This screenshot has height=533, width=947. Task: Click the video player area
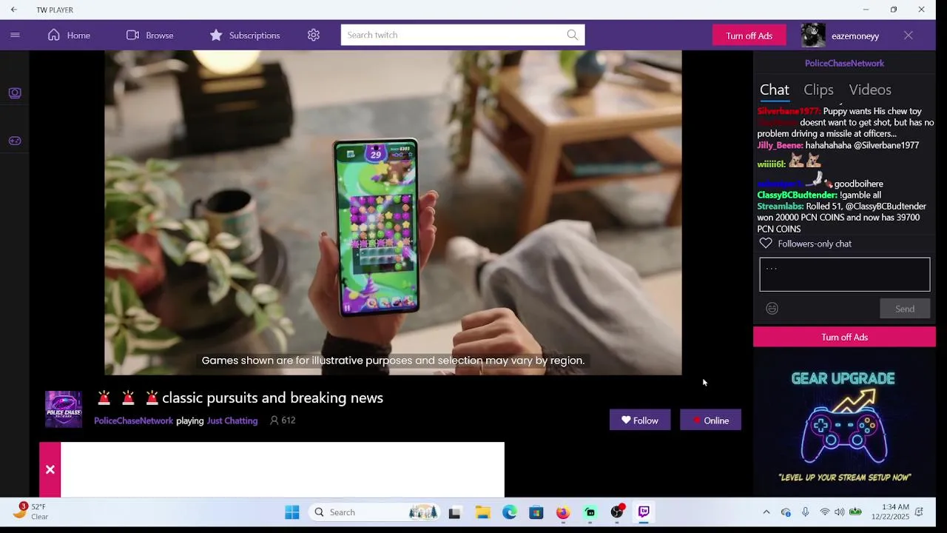click(393, 212)
